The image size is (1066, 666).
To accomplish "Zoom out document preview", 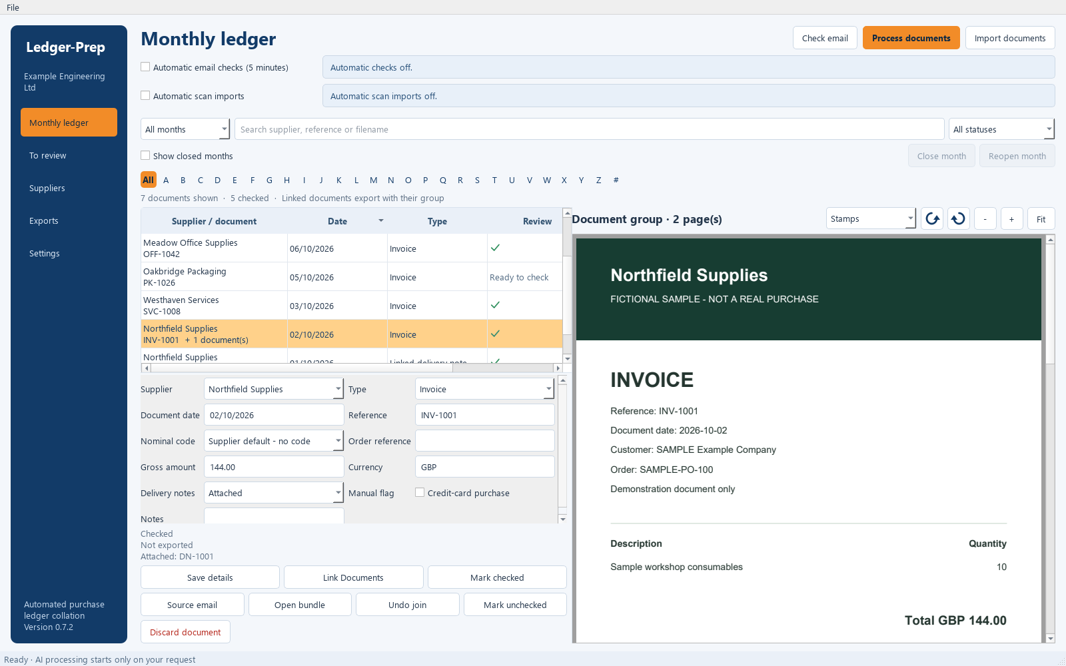I will click(x=985, y=218).
